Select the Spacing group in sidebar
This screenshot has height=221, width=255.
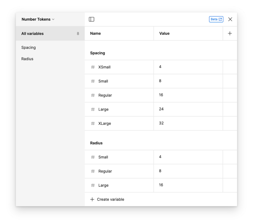[29, 48]
